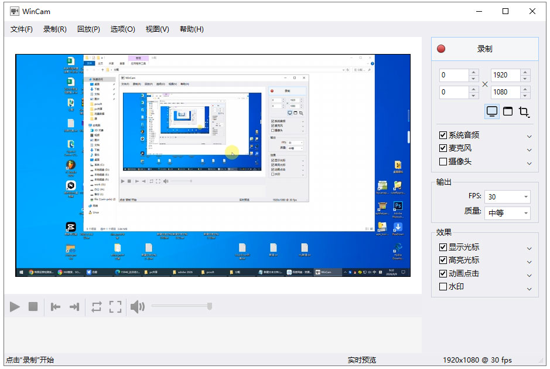Click the 实时预览 status bar text
This screenshot has height=369, width=550.
pos(361,360)
